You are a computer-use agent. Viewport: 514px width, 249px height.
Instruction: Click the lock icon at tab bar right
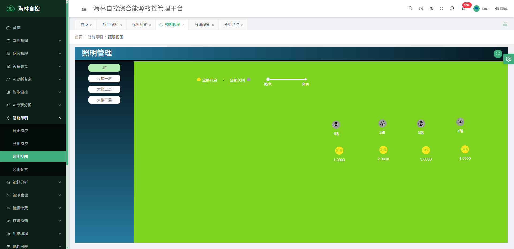(505, 24)
